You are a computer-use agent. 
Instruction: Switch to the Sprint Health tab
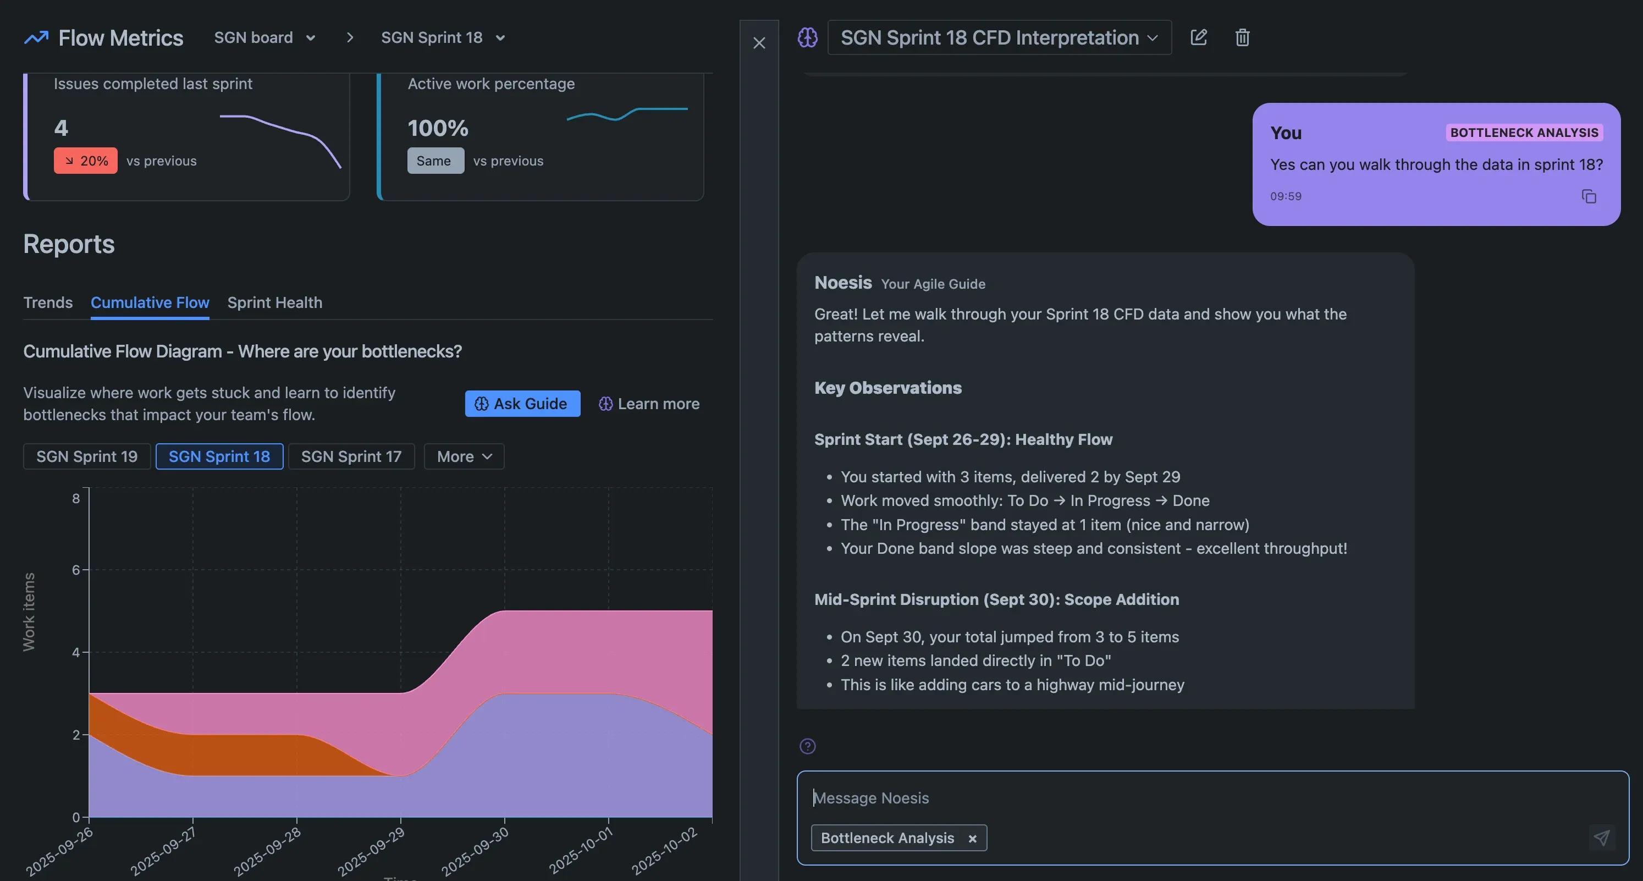[274, 302]
